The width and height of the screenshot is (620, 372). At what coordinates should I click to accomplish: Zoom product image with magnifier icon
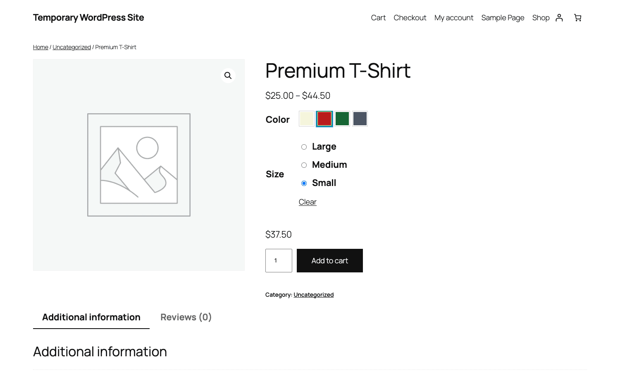228,76
